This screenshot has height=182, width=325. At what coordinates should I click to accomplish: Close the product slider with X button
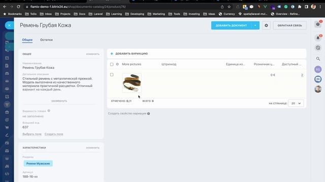click(9, 25)
